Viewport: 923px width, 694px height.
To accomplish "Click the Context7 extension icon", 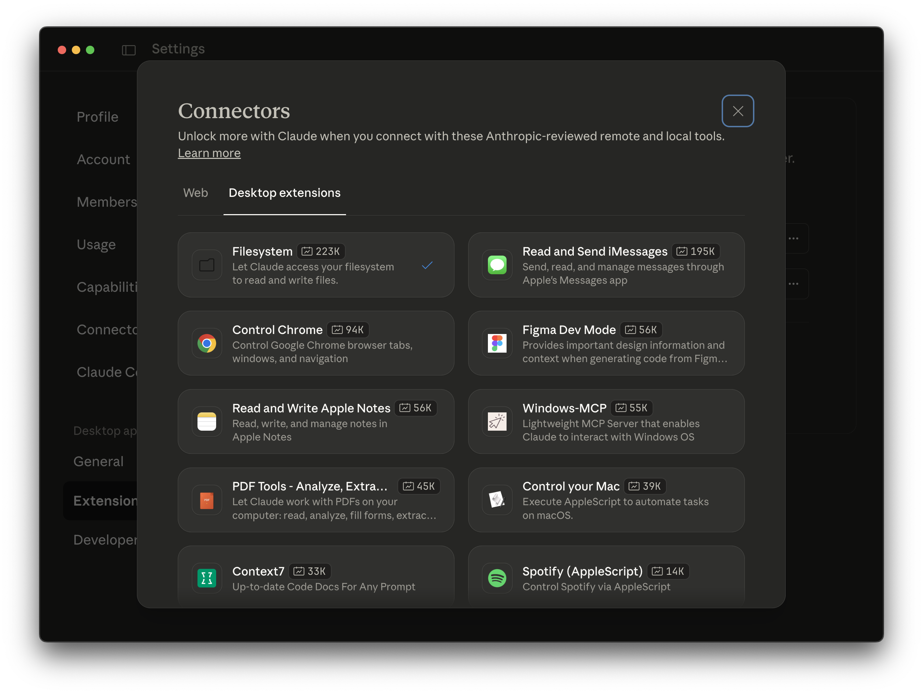I will pos(207,578).
